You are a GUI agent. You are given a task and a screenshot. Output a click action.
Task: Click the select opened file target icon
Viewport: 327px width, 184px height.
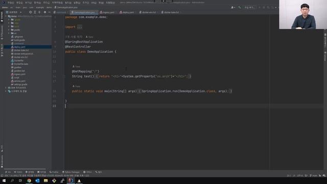pos(31,12)
